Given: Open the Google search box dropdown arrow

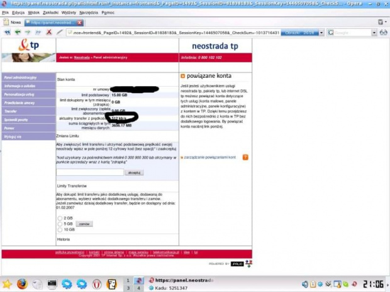Looking at the screenshot, I should tap(374, 33).
